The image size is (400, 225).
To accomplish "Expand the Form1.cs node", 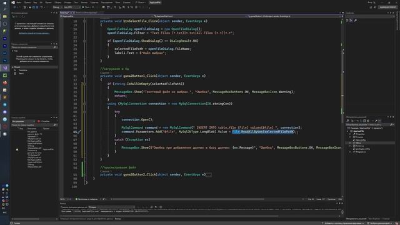I will point(350,146).
